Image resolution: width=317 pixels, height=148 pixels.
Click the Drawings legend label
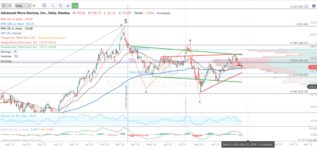[6, 61]
